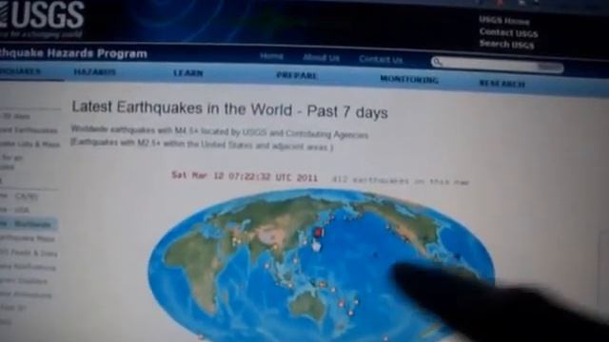This screenshot has height=342, width=609.
Task: Focus the site search field
Action: click(489, 64)
